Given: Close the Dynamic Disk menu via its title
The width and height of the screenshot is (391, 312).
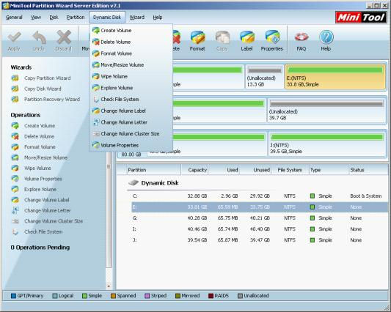Looking at the screenshot, I should (x=107, y=18).
